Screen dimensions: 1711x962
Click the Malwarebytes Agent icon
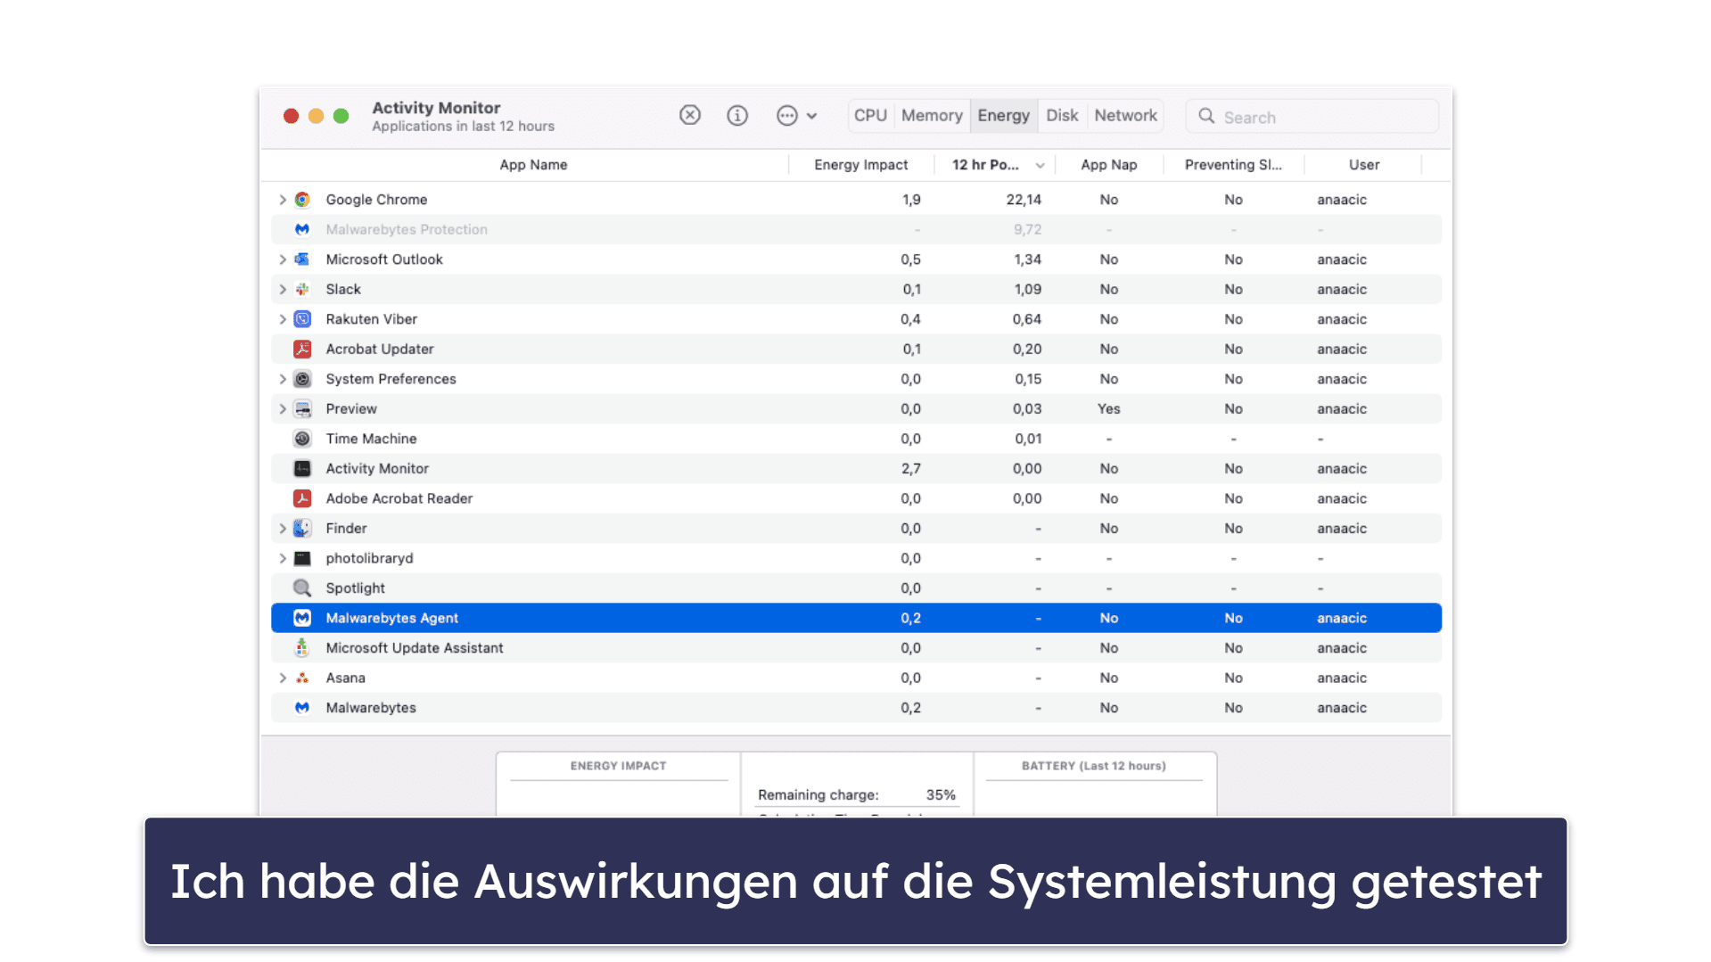(x=302, y=618)
